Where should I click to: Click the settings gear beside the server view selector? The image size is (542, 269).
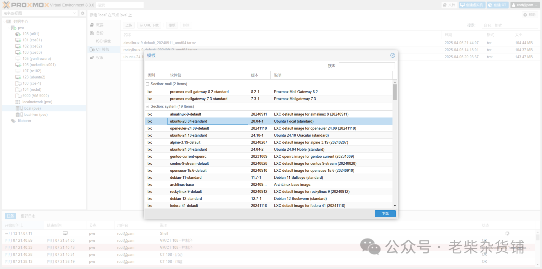[82, 13]
